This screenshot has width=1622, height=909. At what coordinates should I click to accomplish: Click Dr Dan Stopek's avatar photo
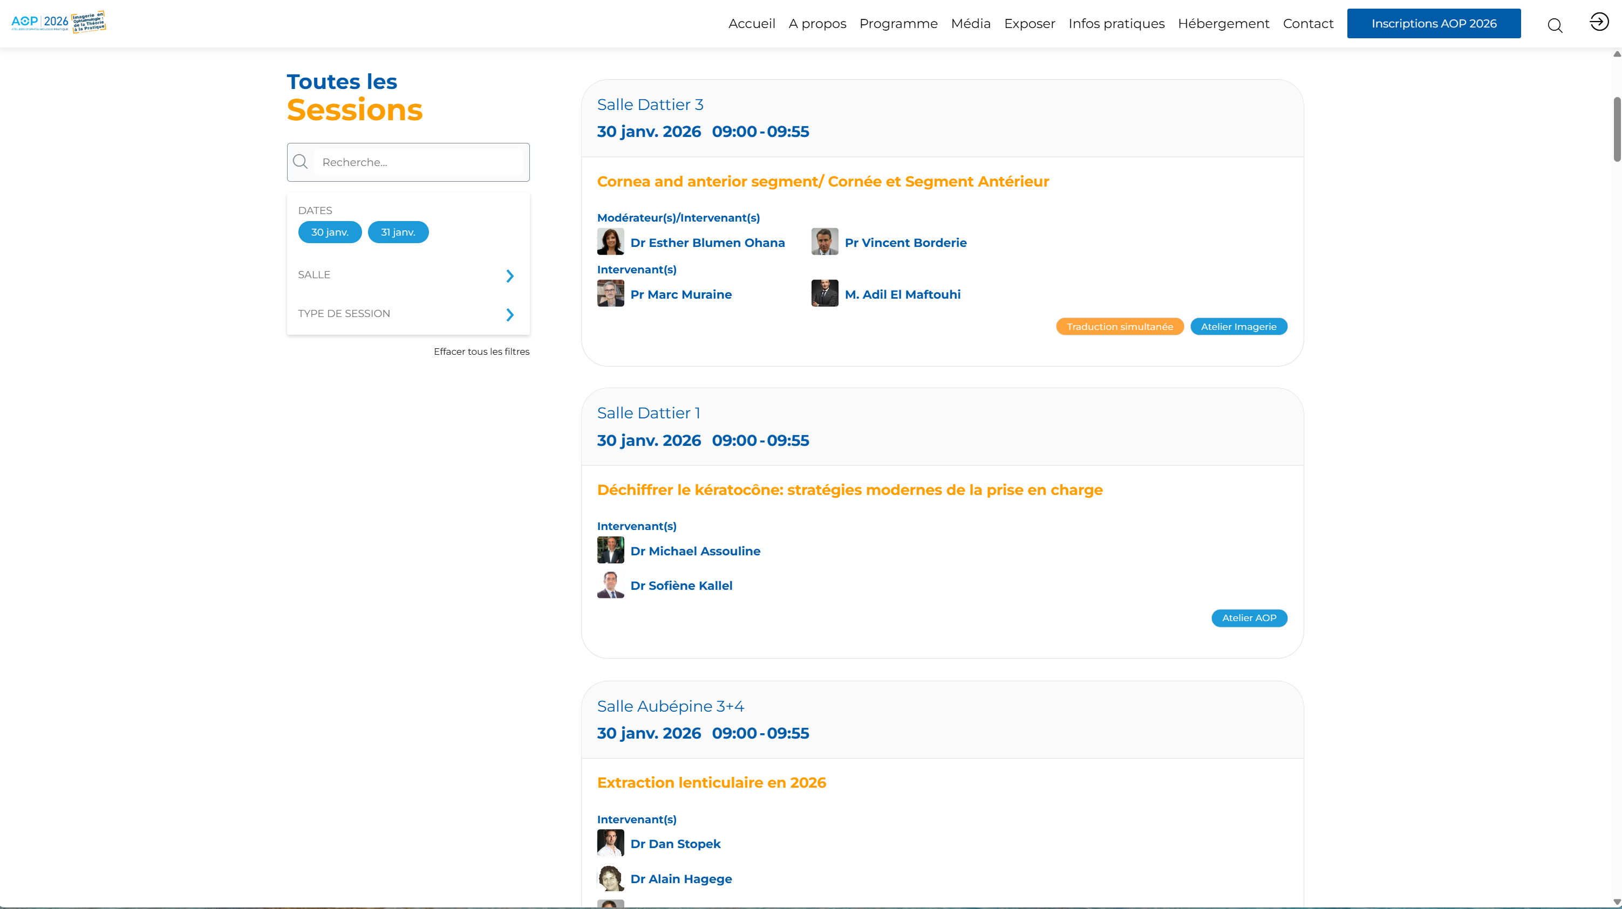click(x=610, y=843)
